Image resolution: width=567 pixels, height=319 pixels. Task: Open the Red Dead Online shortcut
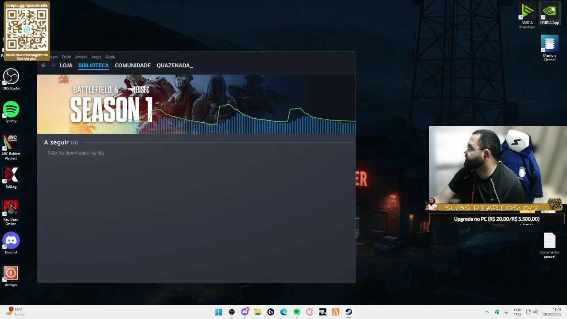[11, 213]
